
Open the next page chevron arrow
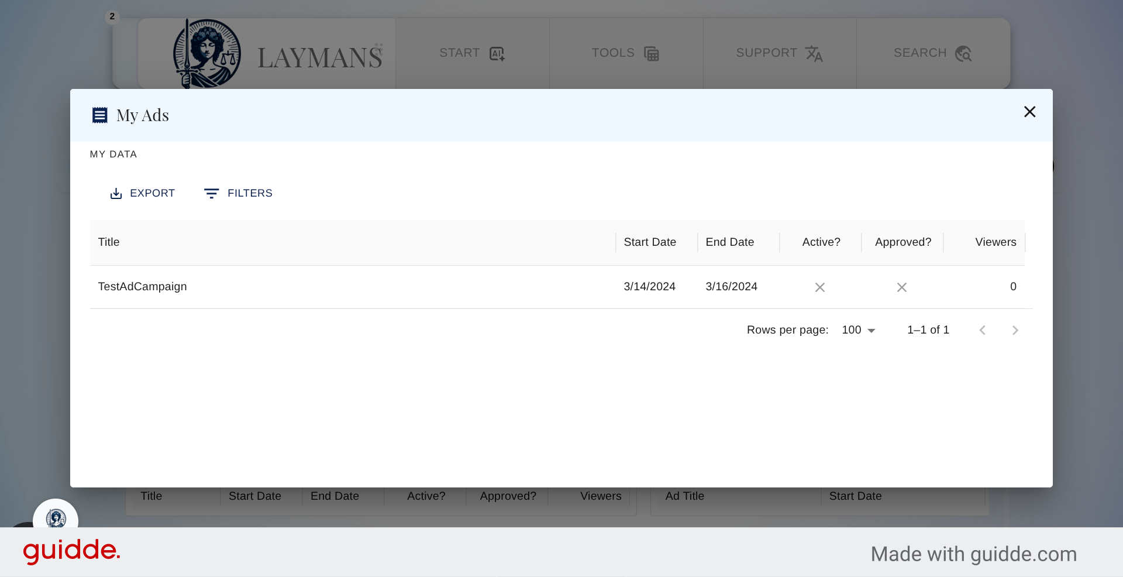[x=1015, y=329]
